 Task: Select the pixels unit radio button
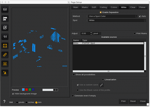17,102
